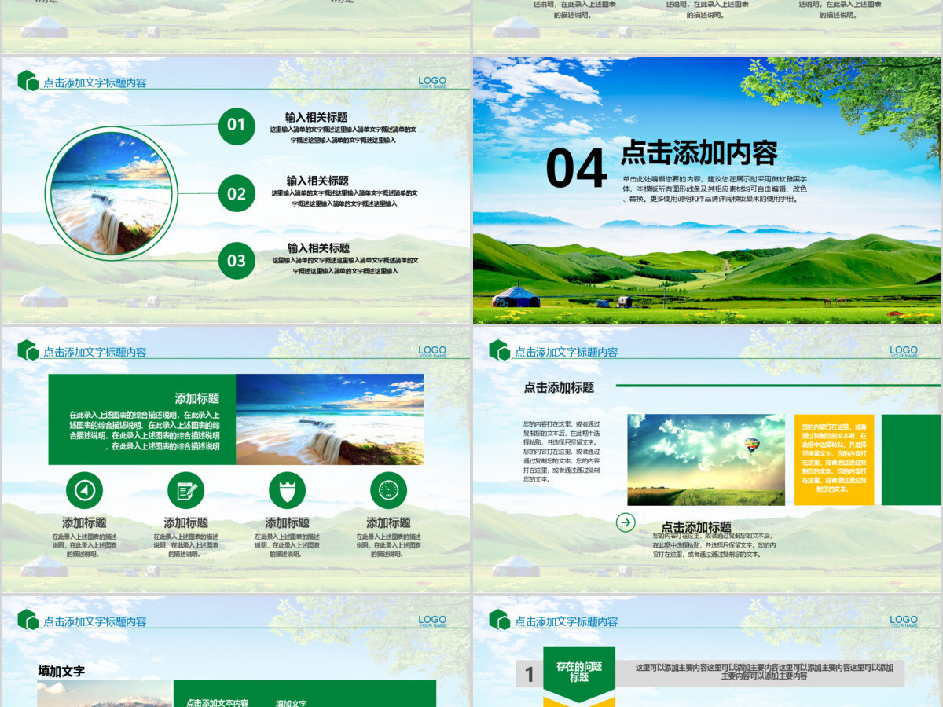The image size is (943, 707).
Task: Click 添加标题 under the shield icon
Action: [287, 522]
